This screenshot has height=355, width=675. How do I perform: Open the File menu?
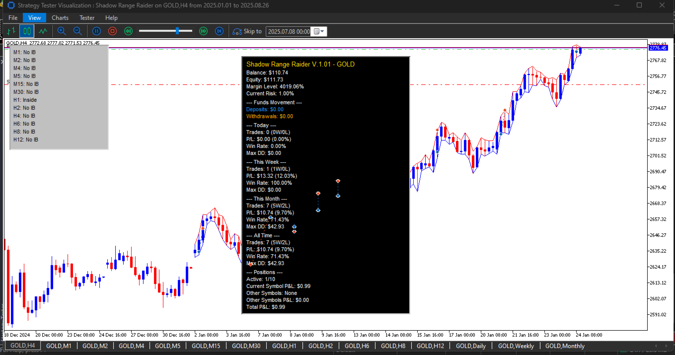(13, 18)
